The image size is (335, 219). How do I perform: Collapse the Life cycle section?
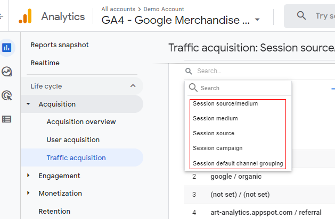[133, 86]
